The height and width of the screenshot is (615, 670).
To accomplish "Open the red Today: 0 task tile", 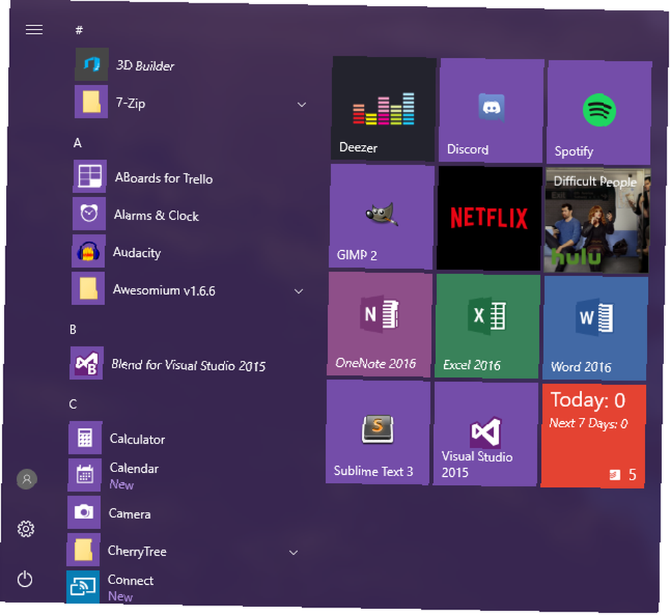I will (x=594, y=436).
